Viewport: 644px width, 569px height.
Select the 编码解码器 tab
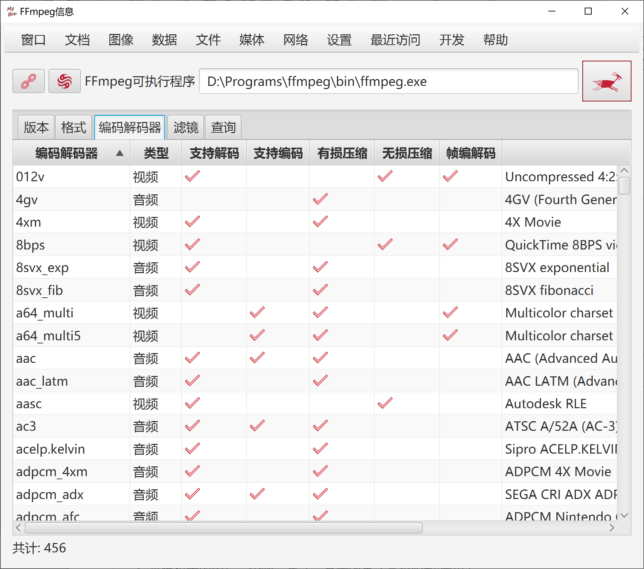(x=130, y=128)
